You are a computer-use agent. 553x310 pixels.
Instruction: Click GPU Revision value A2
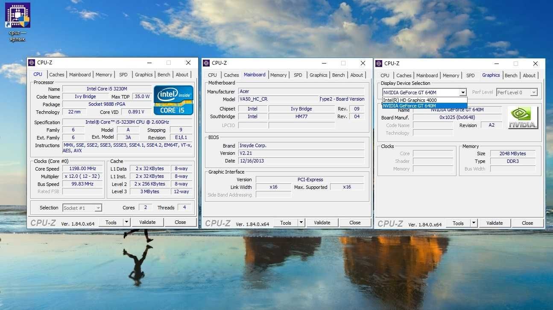click(x=492, y=125)
